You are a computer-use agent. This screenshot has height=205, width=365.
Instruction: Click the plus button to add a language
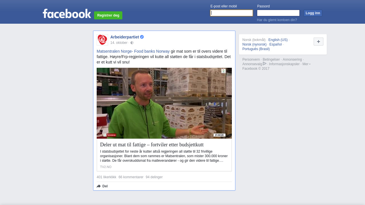coord(319,42)
